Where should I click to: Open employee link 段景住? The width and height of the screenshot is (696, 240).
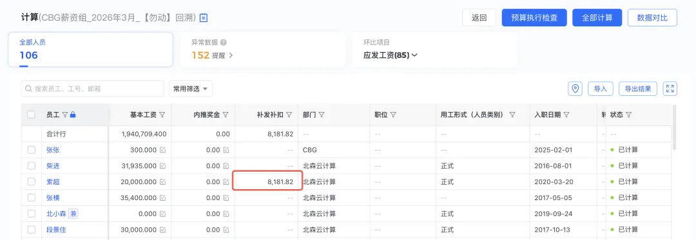56,230
